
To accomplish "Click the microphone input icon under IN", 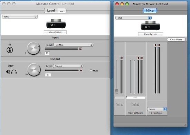I will 10,50.
